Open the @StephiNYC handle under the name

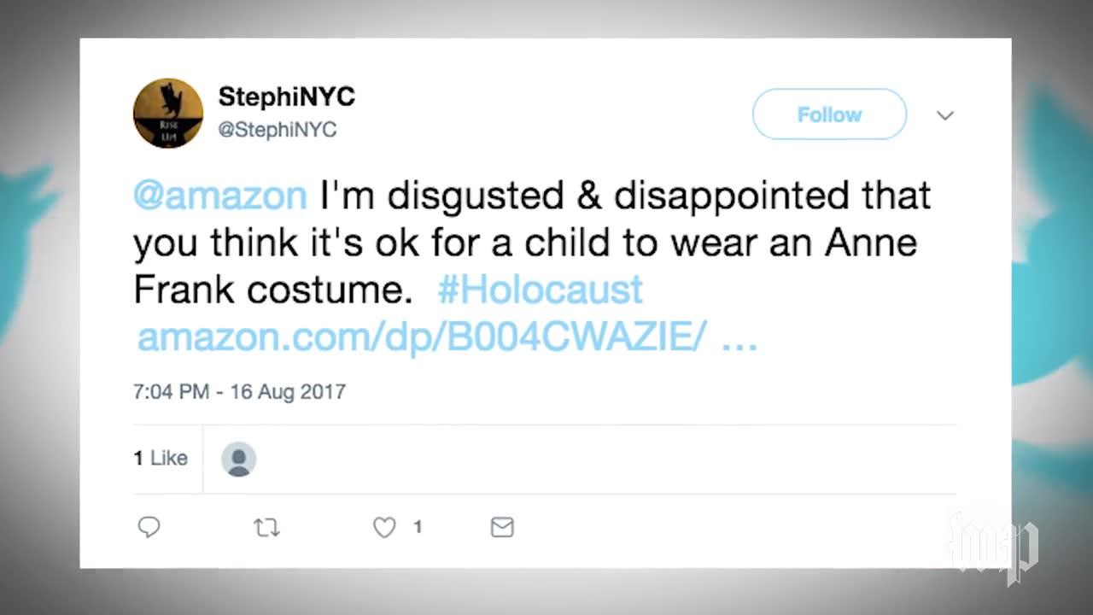pyautogui.click(x=278, y=130)
